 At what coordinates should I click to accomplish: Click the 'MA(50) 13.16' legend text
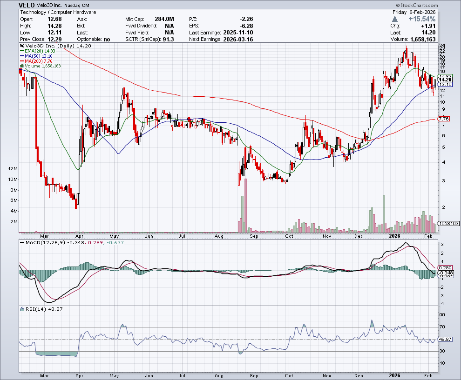click(39, 56)
